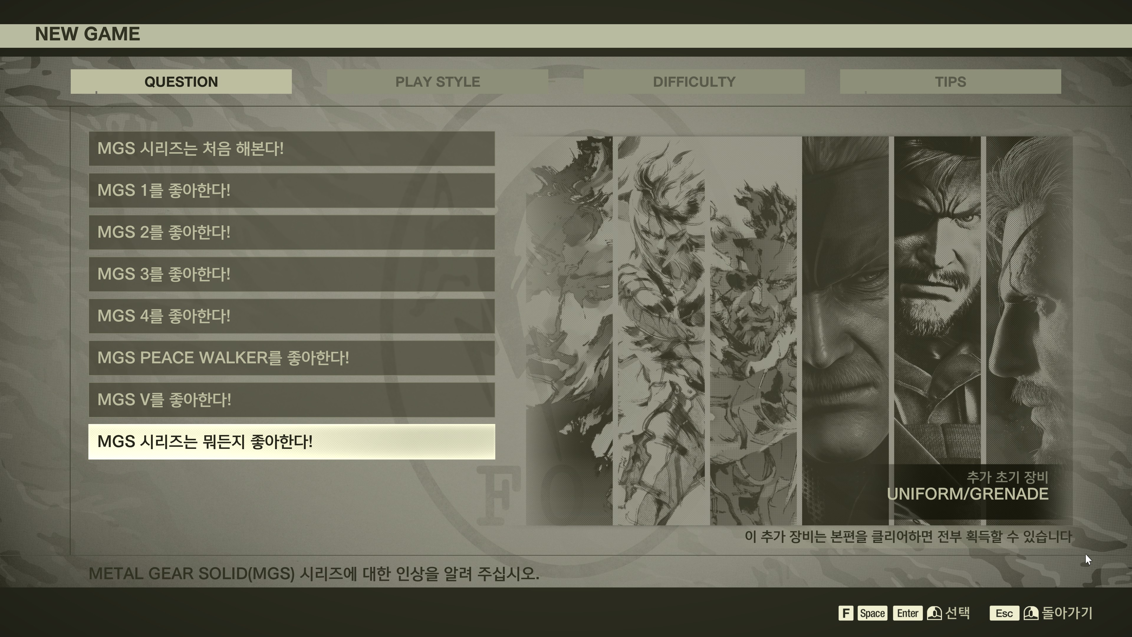Click the mouse icon beside 돌아가기
1132x637 pixels.
click(x=1031, y=613)
